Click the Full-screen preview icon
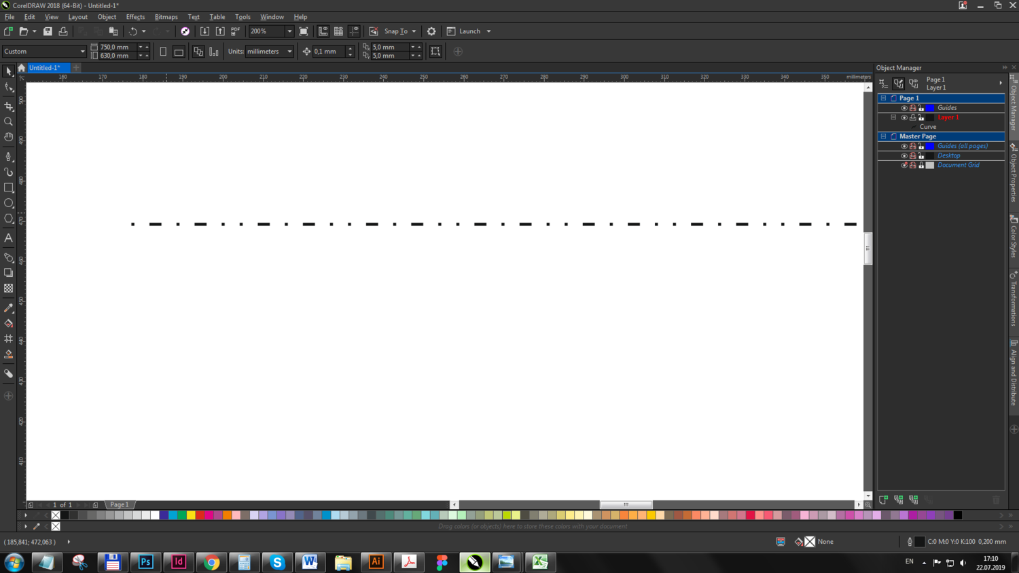This screenshot has width=1019, height=573. tap(304, 31)
